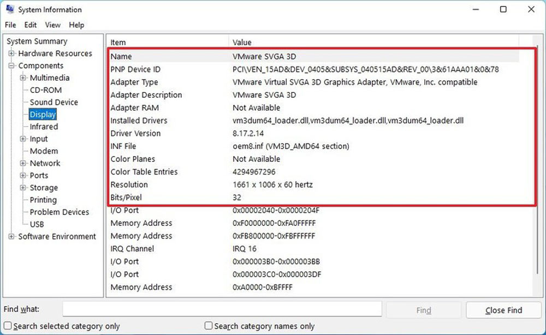This screenshot has height=335, width=546.
Task: Open the Help menu
Action: pos(76,25)
